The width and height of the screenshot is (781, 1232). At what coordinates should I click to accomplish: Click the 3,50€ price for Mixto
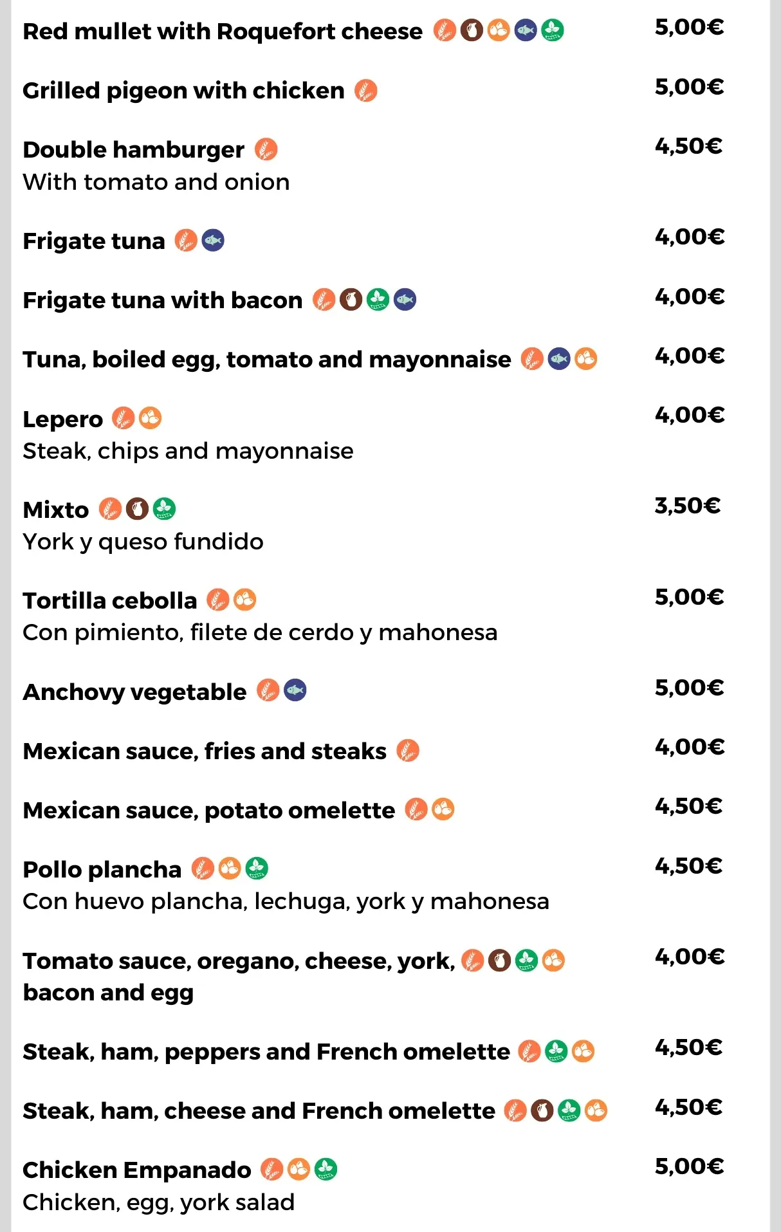[x=687, y=506]
